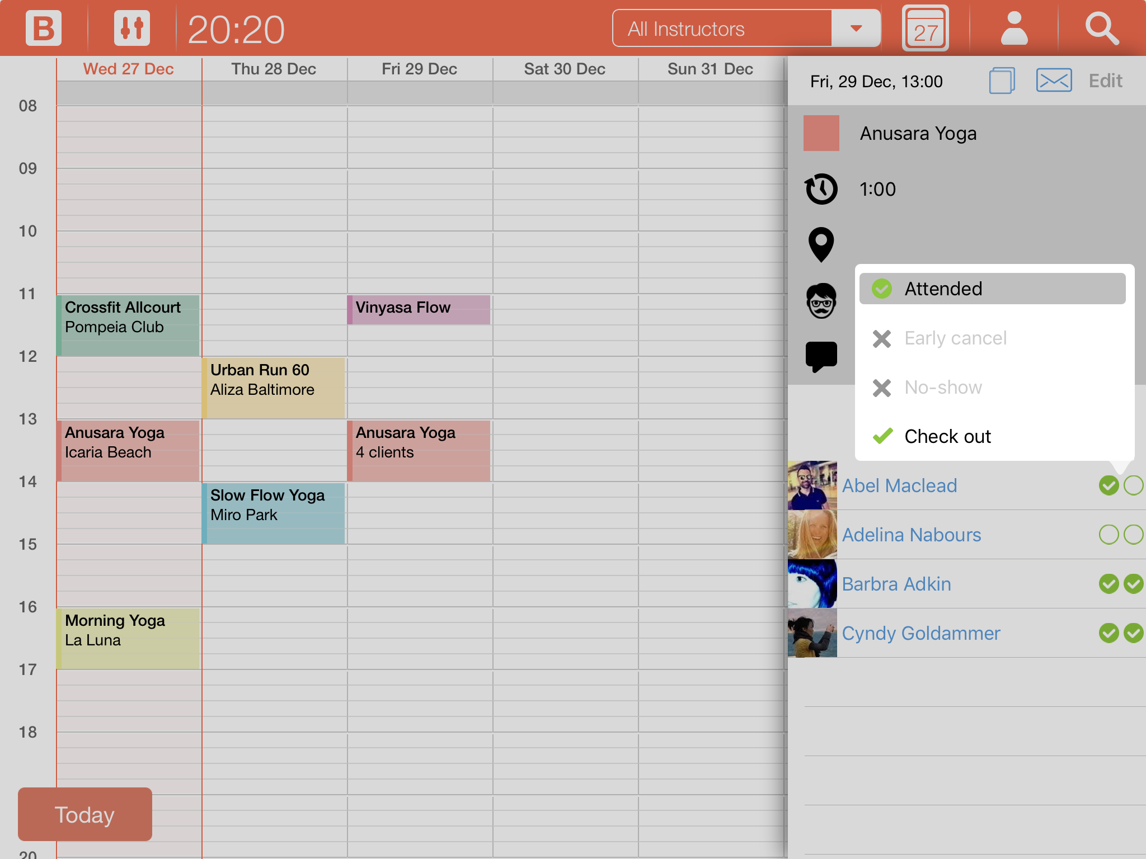Choose Check out menu option
Screen dimensions: 1146x859
coord(947,436)
